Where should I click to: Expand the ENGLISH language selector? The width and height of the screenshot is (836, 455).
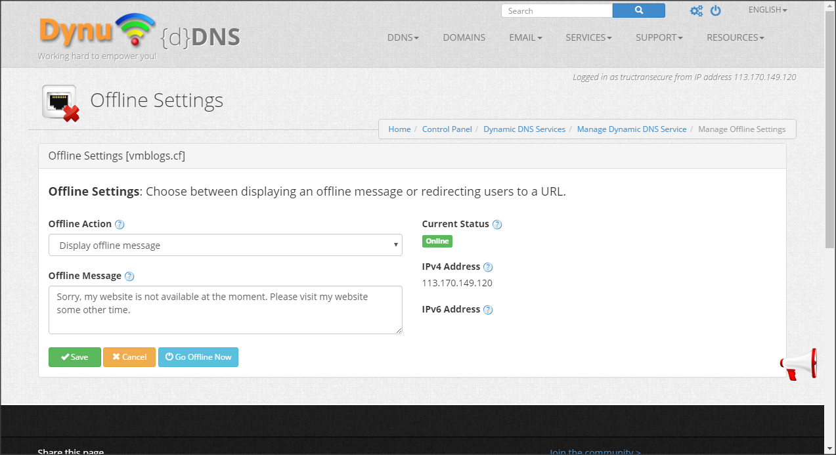(x=767, y=10)
